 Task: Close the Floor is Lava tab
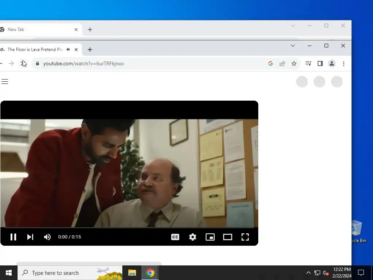pos(76,50)
